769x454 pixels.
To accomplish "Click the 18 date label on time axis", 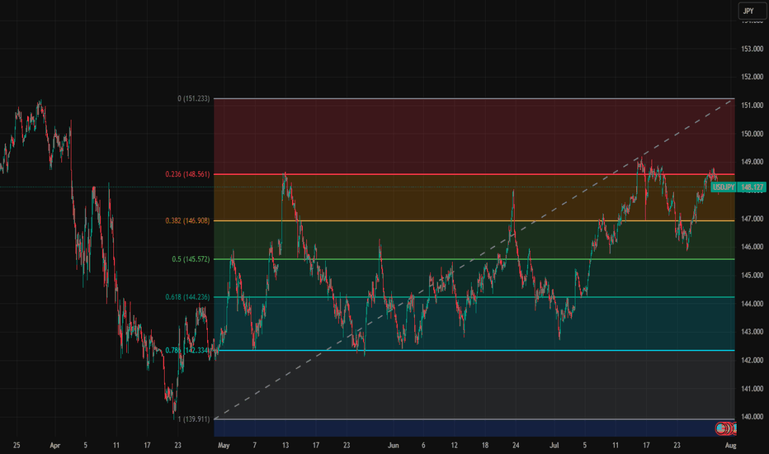I will (x=484, y=445).
